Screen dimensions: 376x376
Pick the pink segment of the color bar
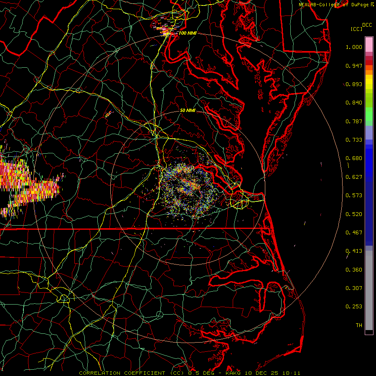(x=369, y=45)
